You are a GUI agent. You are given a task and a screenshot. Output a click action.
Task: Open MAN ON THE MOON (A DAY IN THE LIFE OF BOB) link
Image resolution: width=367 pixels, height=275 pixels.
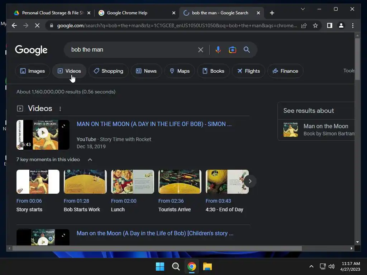coord(154,124)
